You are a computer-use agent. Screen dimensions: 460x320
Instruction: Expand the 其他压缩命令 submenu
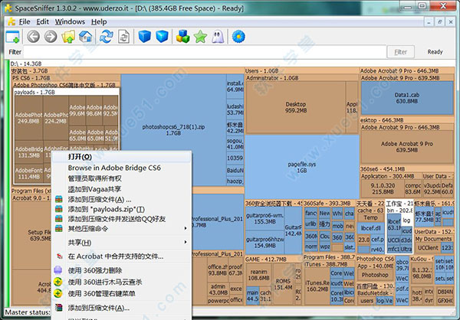point(121,229)
